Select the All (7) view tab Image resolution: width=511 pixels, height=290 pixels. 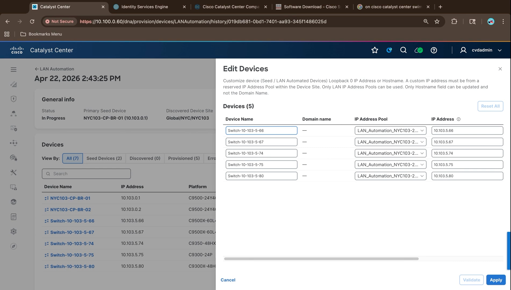coord(73,158)
